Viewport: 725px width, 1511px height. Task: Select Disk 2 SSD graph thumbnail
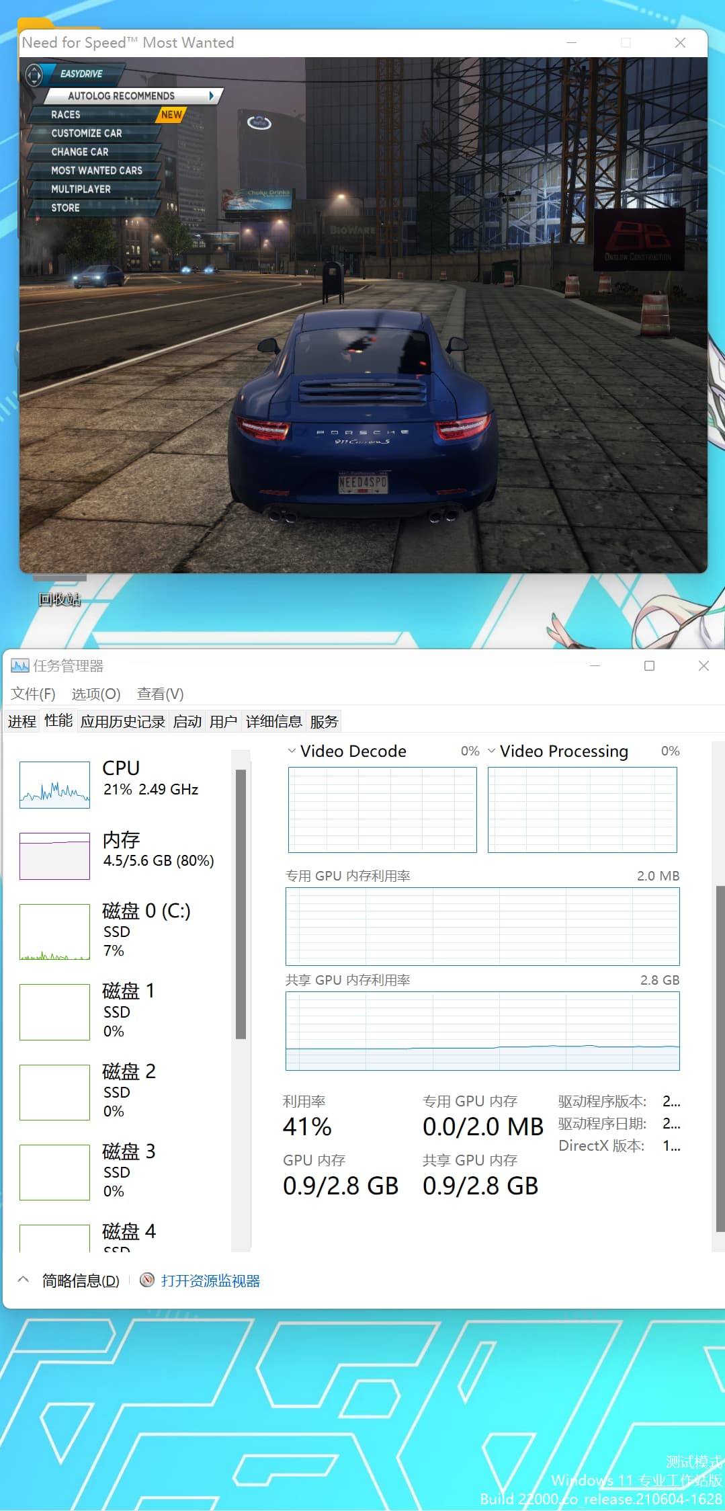coord(54,1092)
